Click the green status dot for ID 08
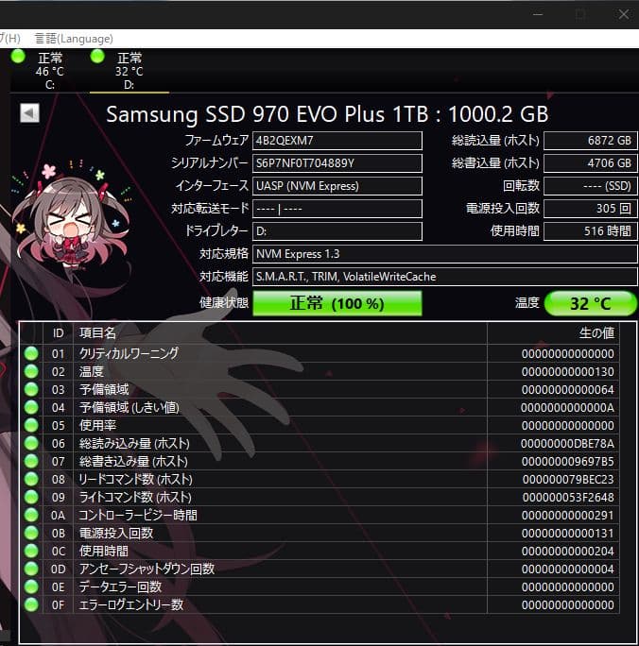 (31, 479)
